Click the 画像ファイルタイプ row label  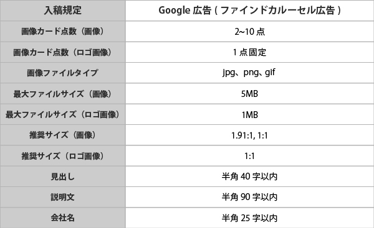point(63,73)
